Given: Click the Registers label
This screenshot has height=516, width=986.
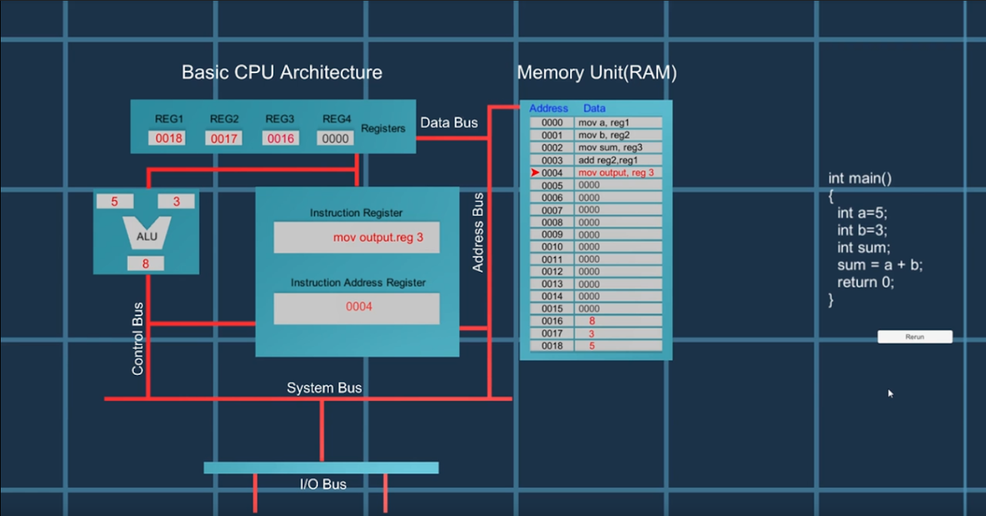Looking at the screenshot, I should (383, 129).
